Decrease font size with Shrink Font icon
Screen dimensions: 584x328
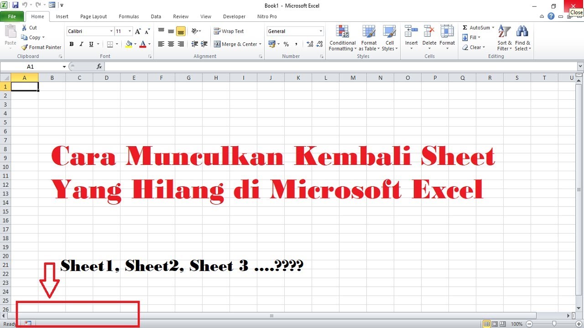coord(147,31)
